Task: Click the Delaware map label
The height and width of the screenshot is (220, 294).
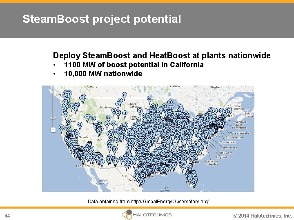Action: [226, 153]
